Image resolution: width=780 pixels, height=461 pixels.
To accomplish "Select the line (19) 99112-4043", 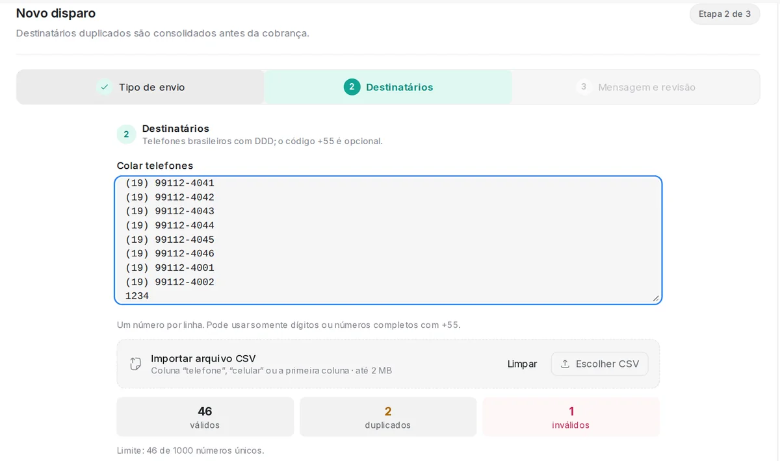I will pyautogui.click(x=170, y=212).
